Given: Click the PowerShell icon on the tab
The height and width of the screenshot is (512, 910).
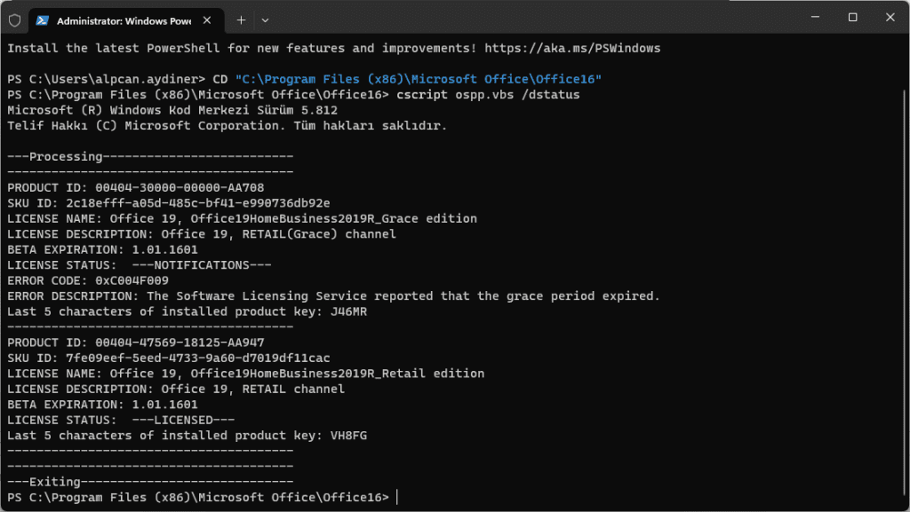Looking at the screenshot, I should (42, 20).
